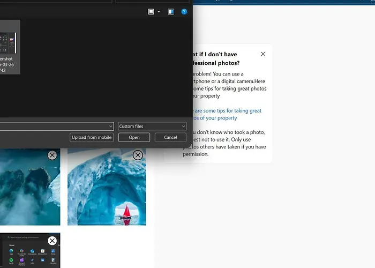
Task: Close the professional photos tip card
Action: [x=262, y=54]
